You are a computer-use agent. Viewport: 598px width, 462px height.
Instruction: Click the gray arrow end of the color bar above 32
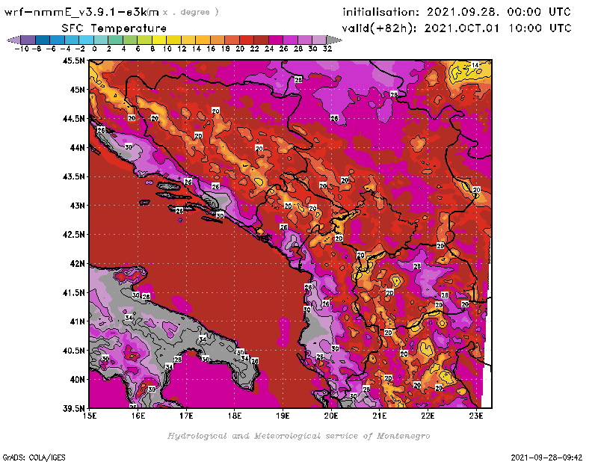coord(334,40)
